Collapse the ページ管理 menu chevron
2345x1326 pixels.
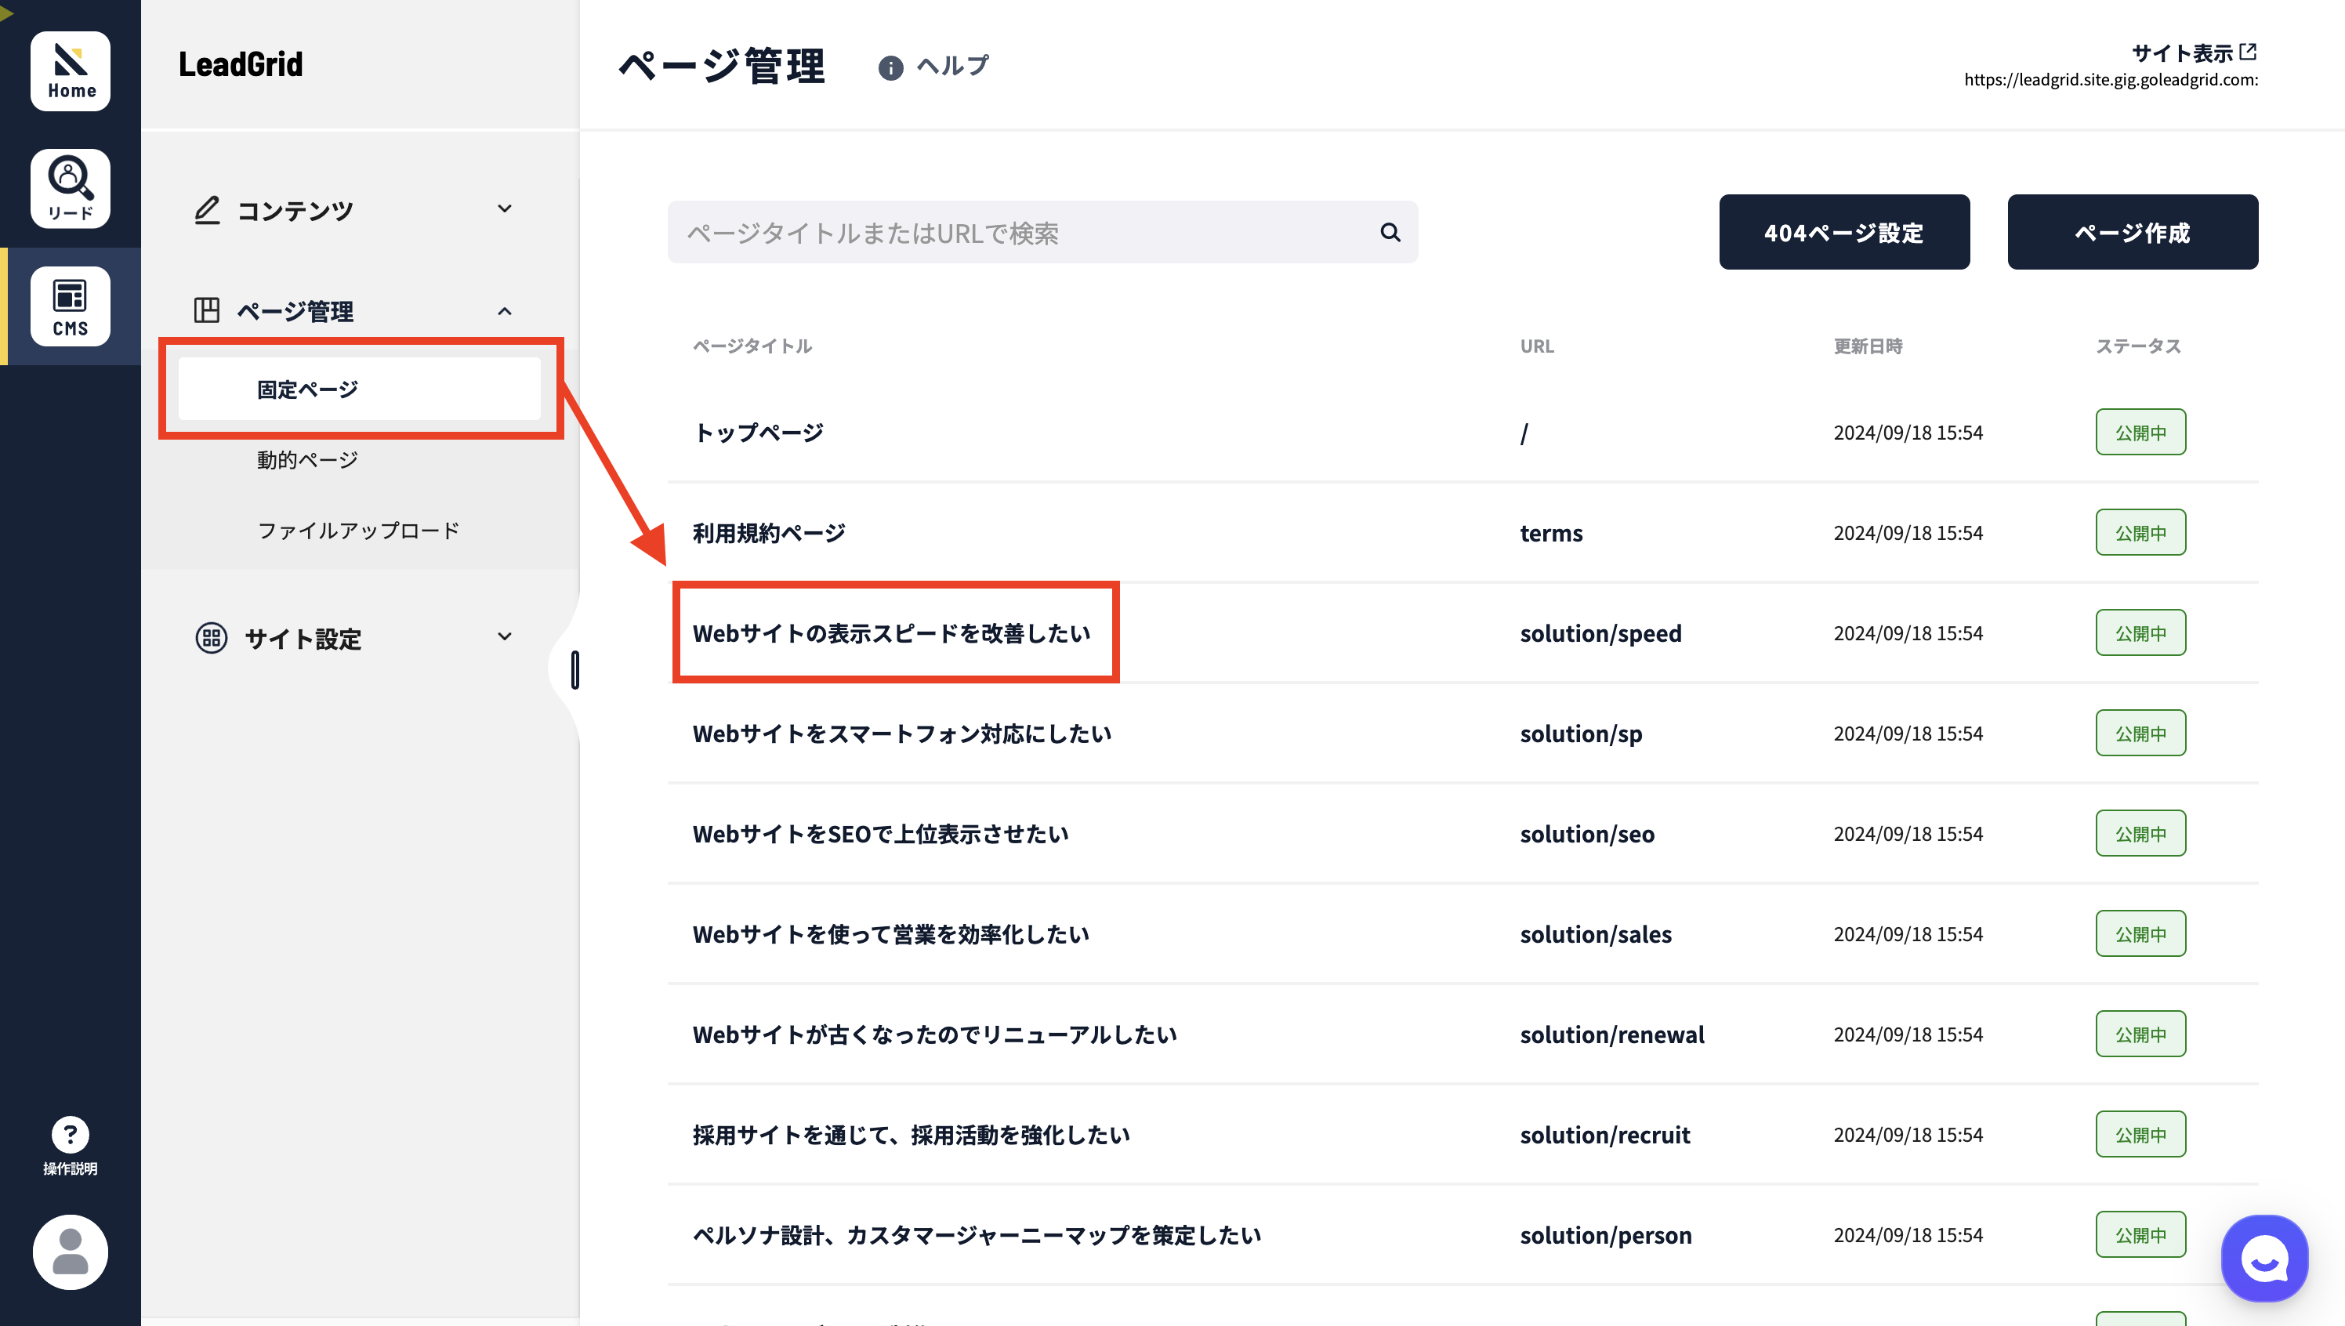click(x=505, y=310)
